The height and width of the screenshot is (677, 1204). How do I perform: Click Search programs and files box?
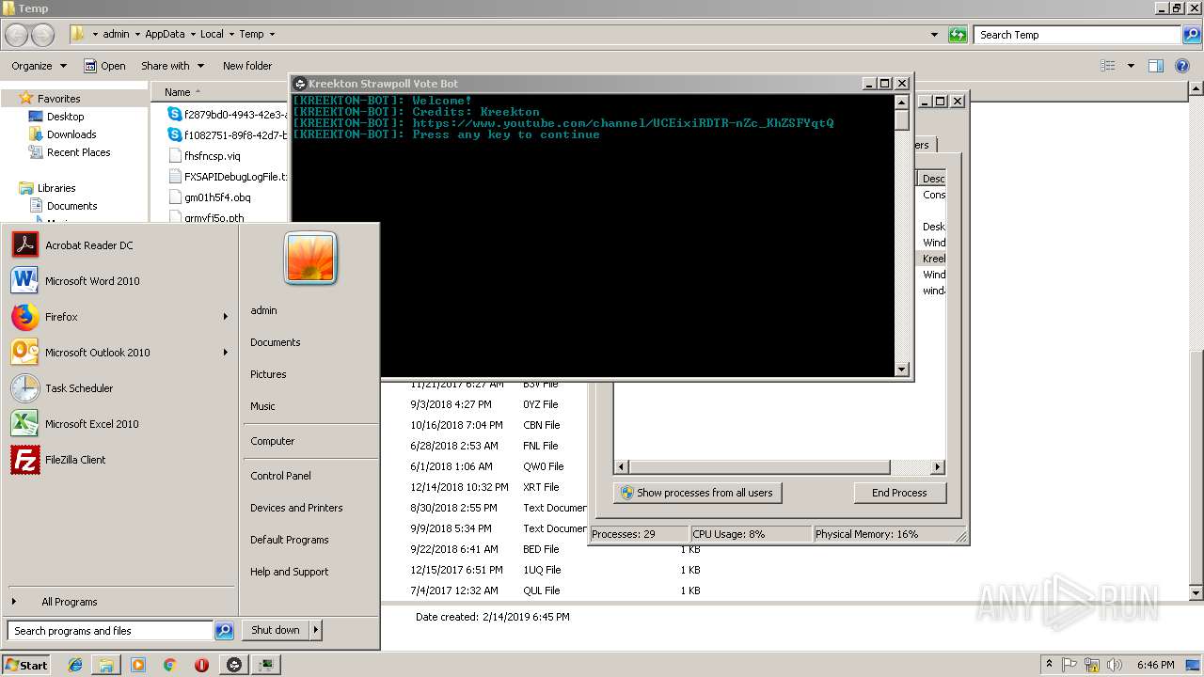(x=110, y=631)
